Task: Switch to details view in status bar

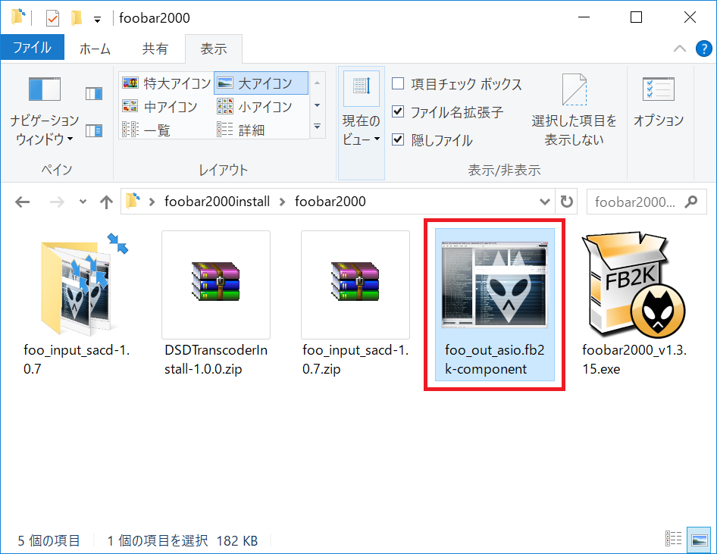Action: click(x=673, y=538)
